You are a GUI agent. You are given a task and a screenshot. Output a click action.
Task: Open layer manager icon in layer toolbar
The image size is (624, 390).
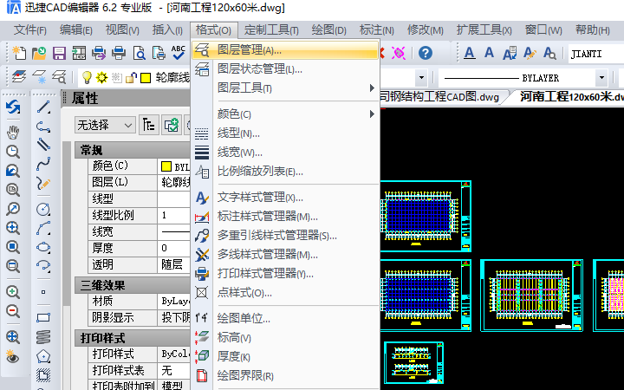(x=19, y=77)
